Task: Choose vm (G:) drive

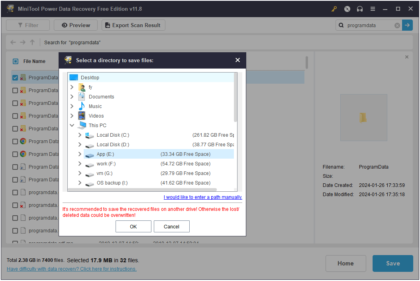Action: (x=104, y=173)
